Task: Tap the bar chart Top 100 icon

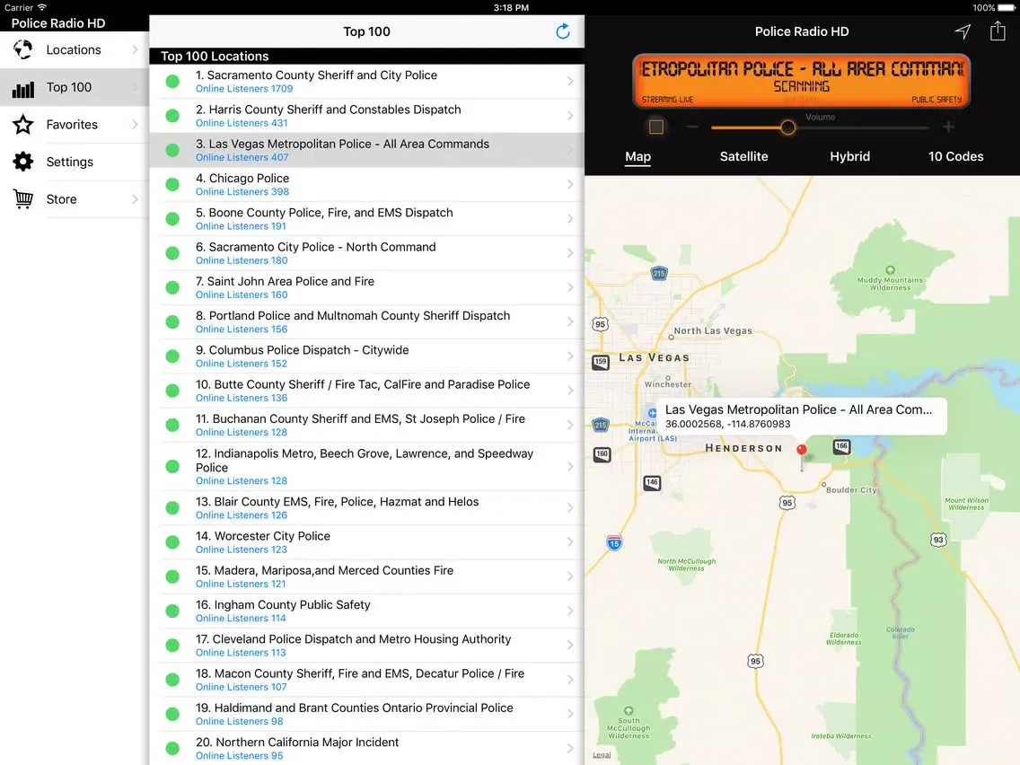Action: point(22,89)
